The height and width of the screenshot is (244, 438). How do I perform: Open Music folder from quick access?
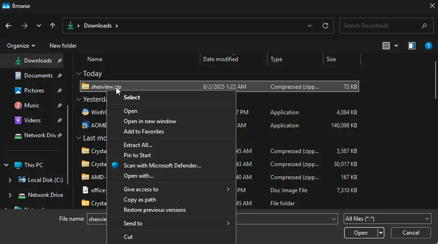[31, 105]
